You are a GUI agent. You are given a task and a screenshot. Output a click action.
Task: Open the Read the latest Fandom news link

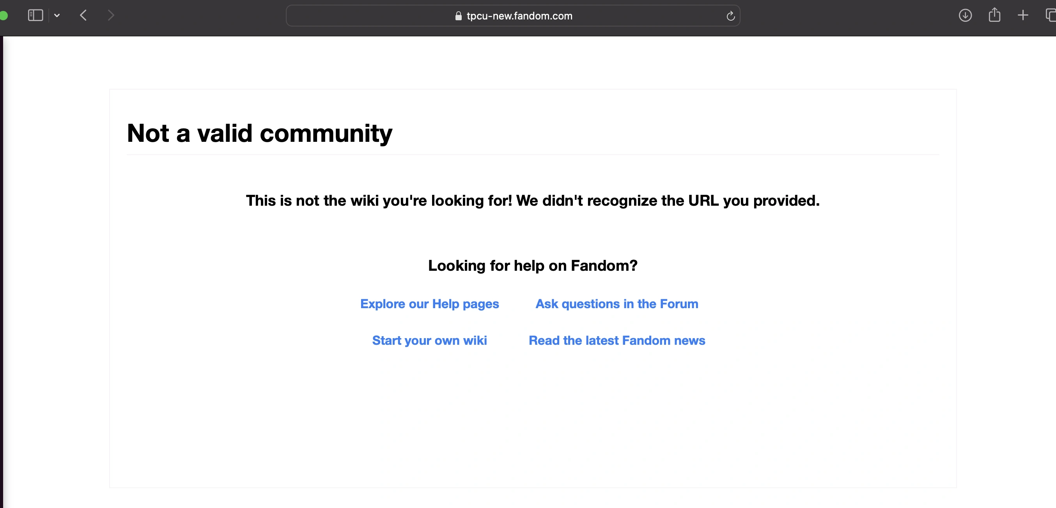617,340
